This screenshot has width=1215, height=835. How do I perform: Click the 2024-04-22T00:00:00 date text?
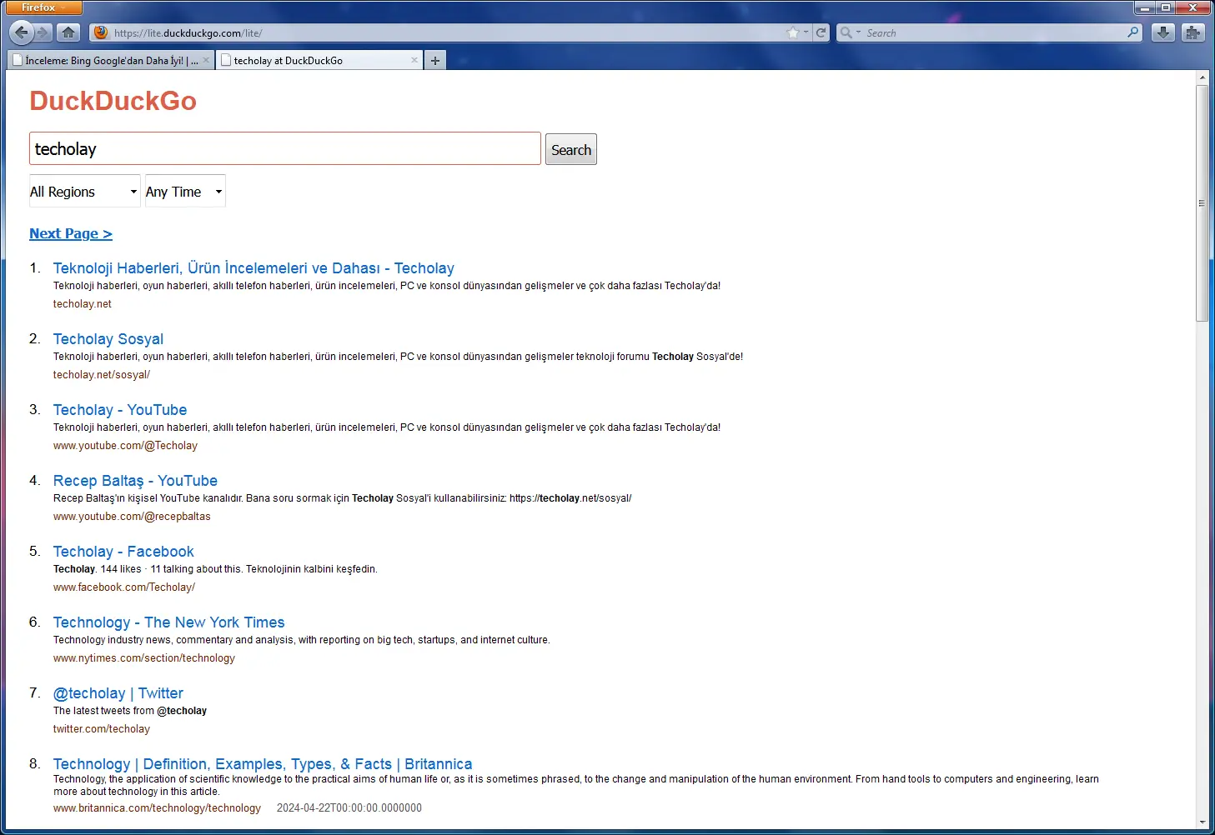coord(349,808)
